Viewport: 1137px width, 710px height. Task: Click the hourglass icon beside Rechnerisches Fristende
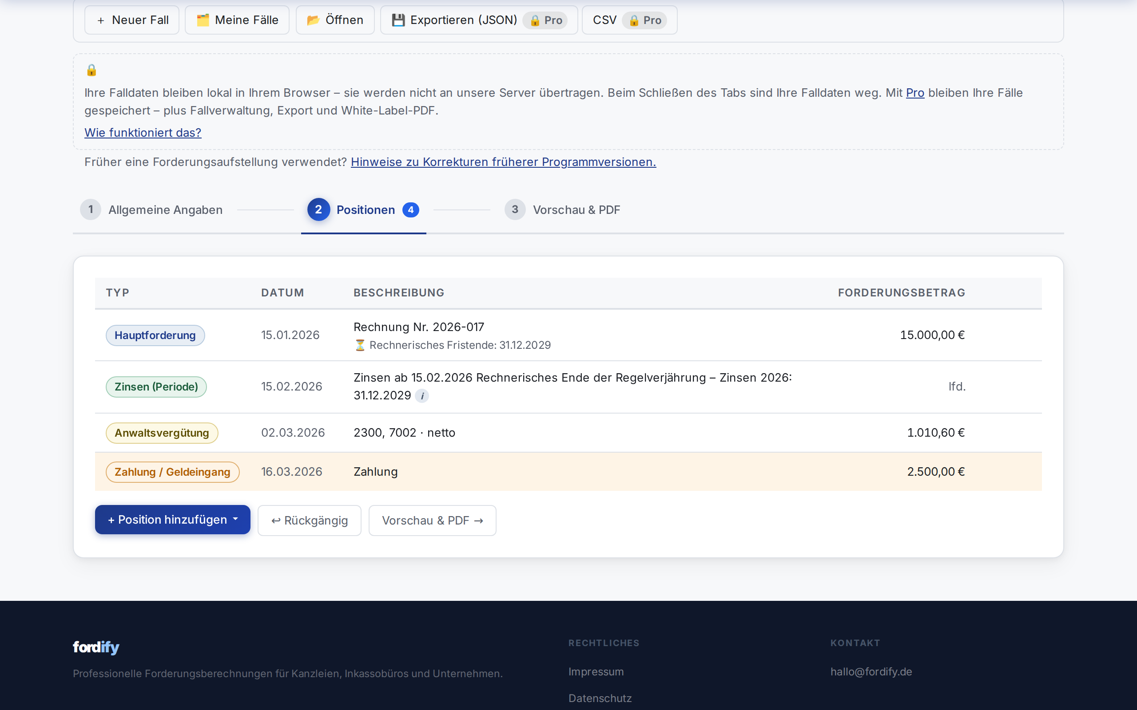(x=360, y=345)
